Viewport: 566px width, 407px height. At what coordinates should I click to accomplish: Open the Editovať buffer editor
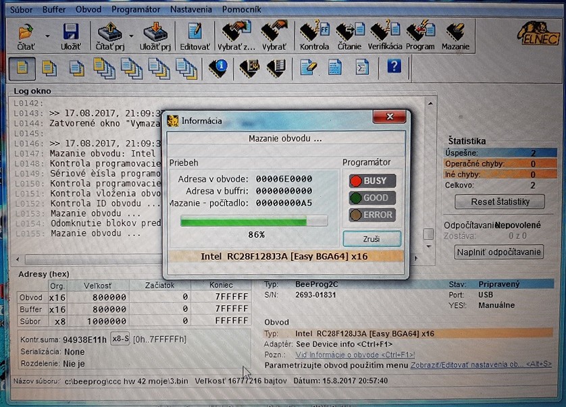[195, 36]
